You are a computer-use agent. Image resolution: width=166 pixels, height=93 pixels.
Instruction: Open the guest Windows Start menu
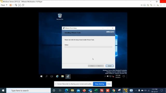[41, 76]
